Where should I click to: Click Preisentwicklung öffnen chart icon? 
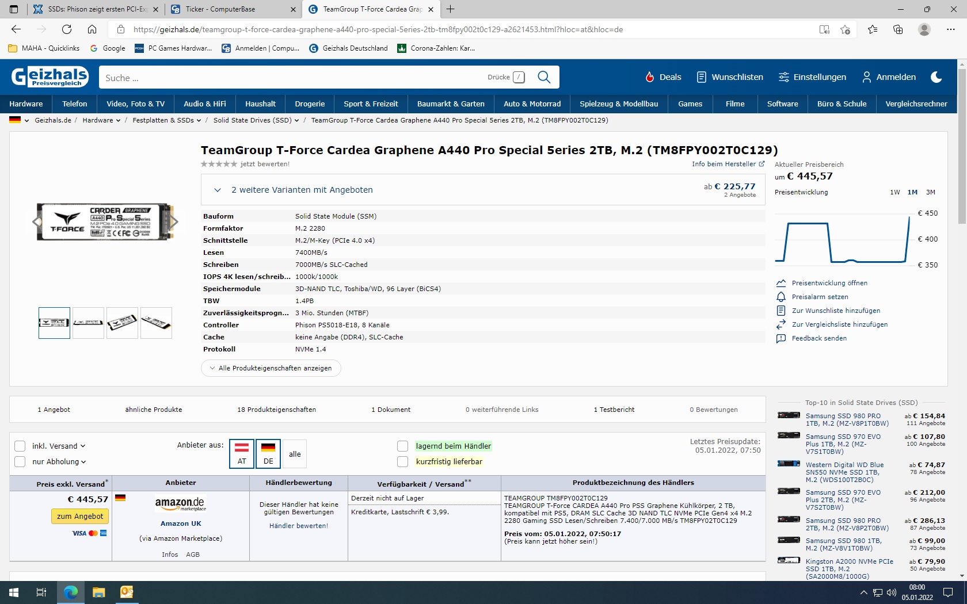pyautogui.click(x=781, y=283)
